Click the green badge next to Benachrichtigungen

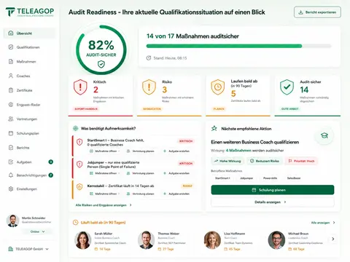point(51,175)
